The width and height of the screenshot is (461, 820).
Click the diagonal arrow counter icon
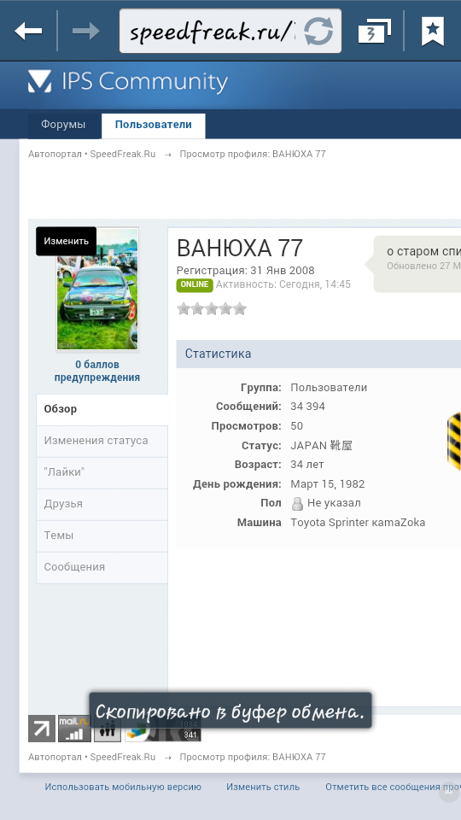coord(42,729)
